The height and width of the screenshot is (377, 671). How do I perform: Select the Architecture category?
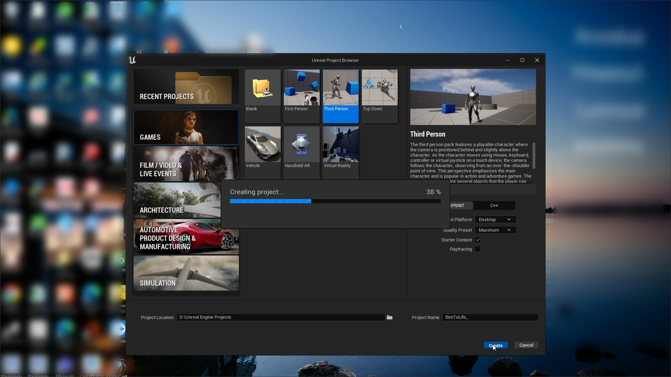tap(177, 200)
